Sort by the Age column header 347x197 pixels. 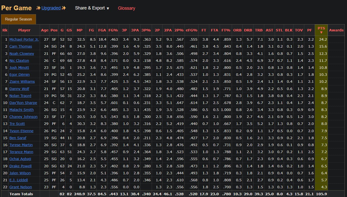point(45,30)
